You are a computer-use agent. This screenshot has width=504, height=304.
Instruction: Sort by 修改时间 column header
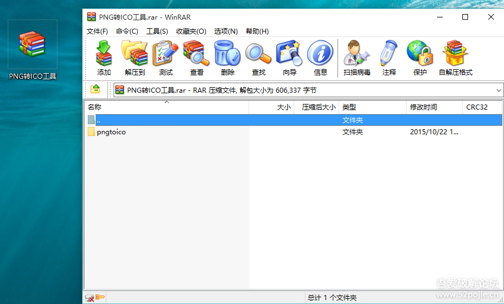pos(435,107)
